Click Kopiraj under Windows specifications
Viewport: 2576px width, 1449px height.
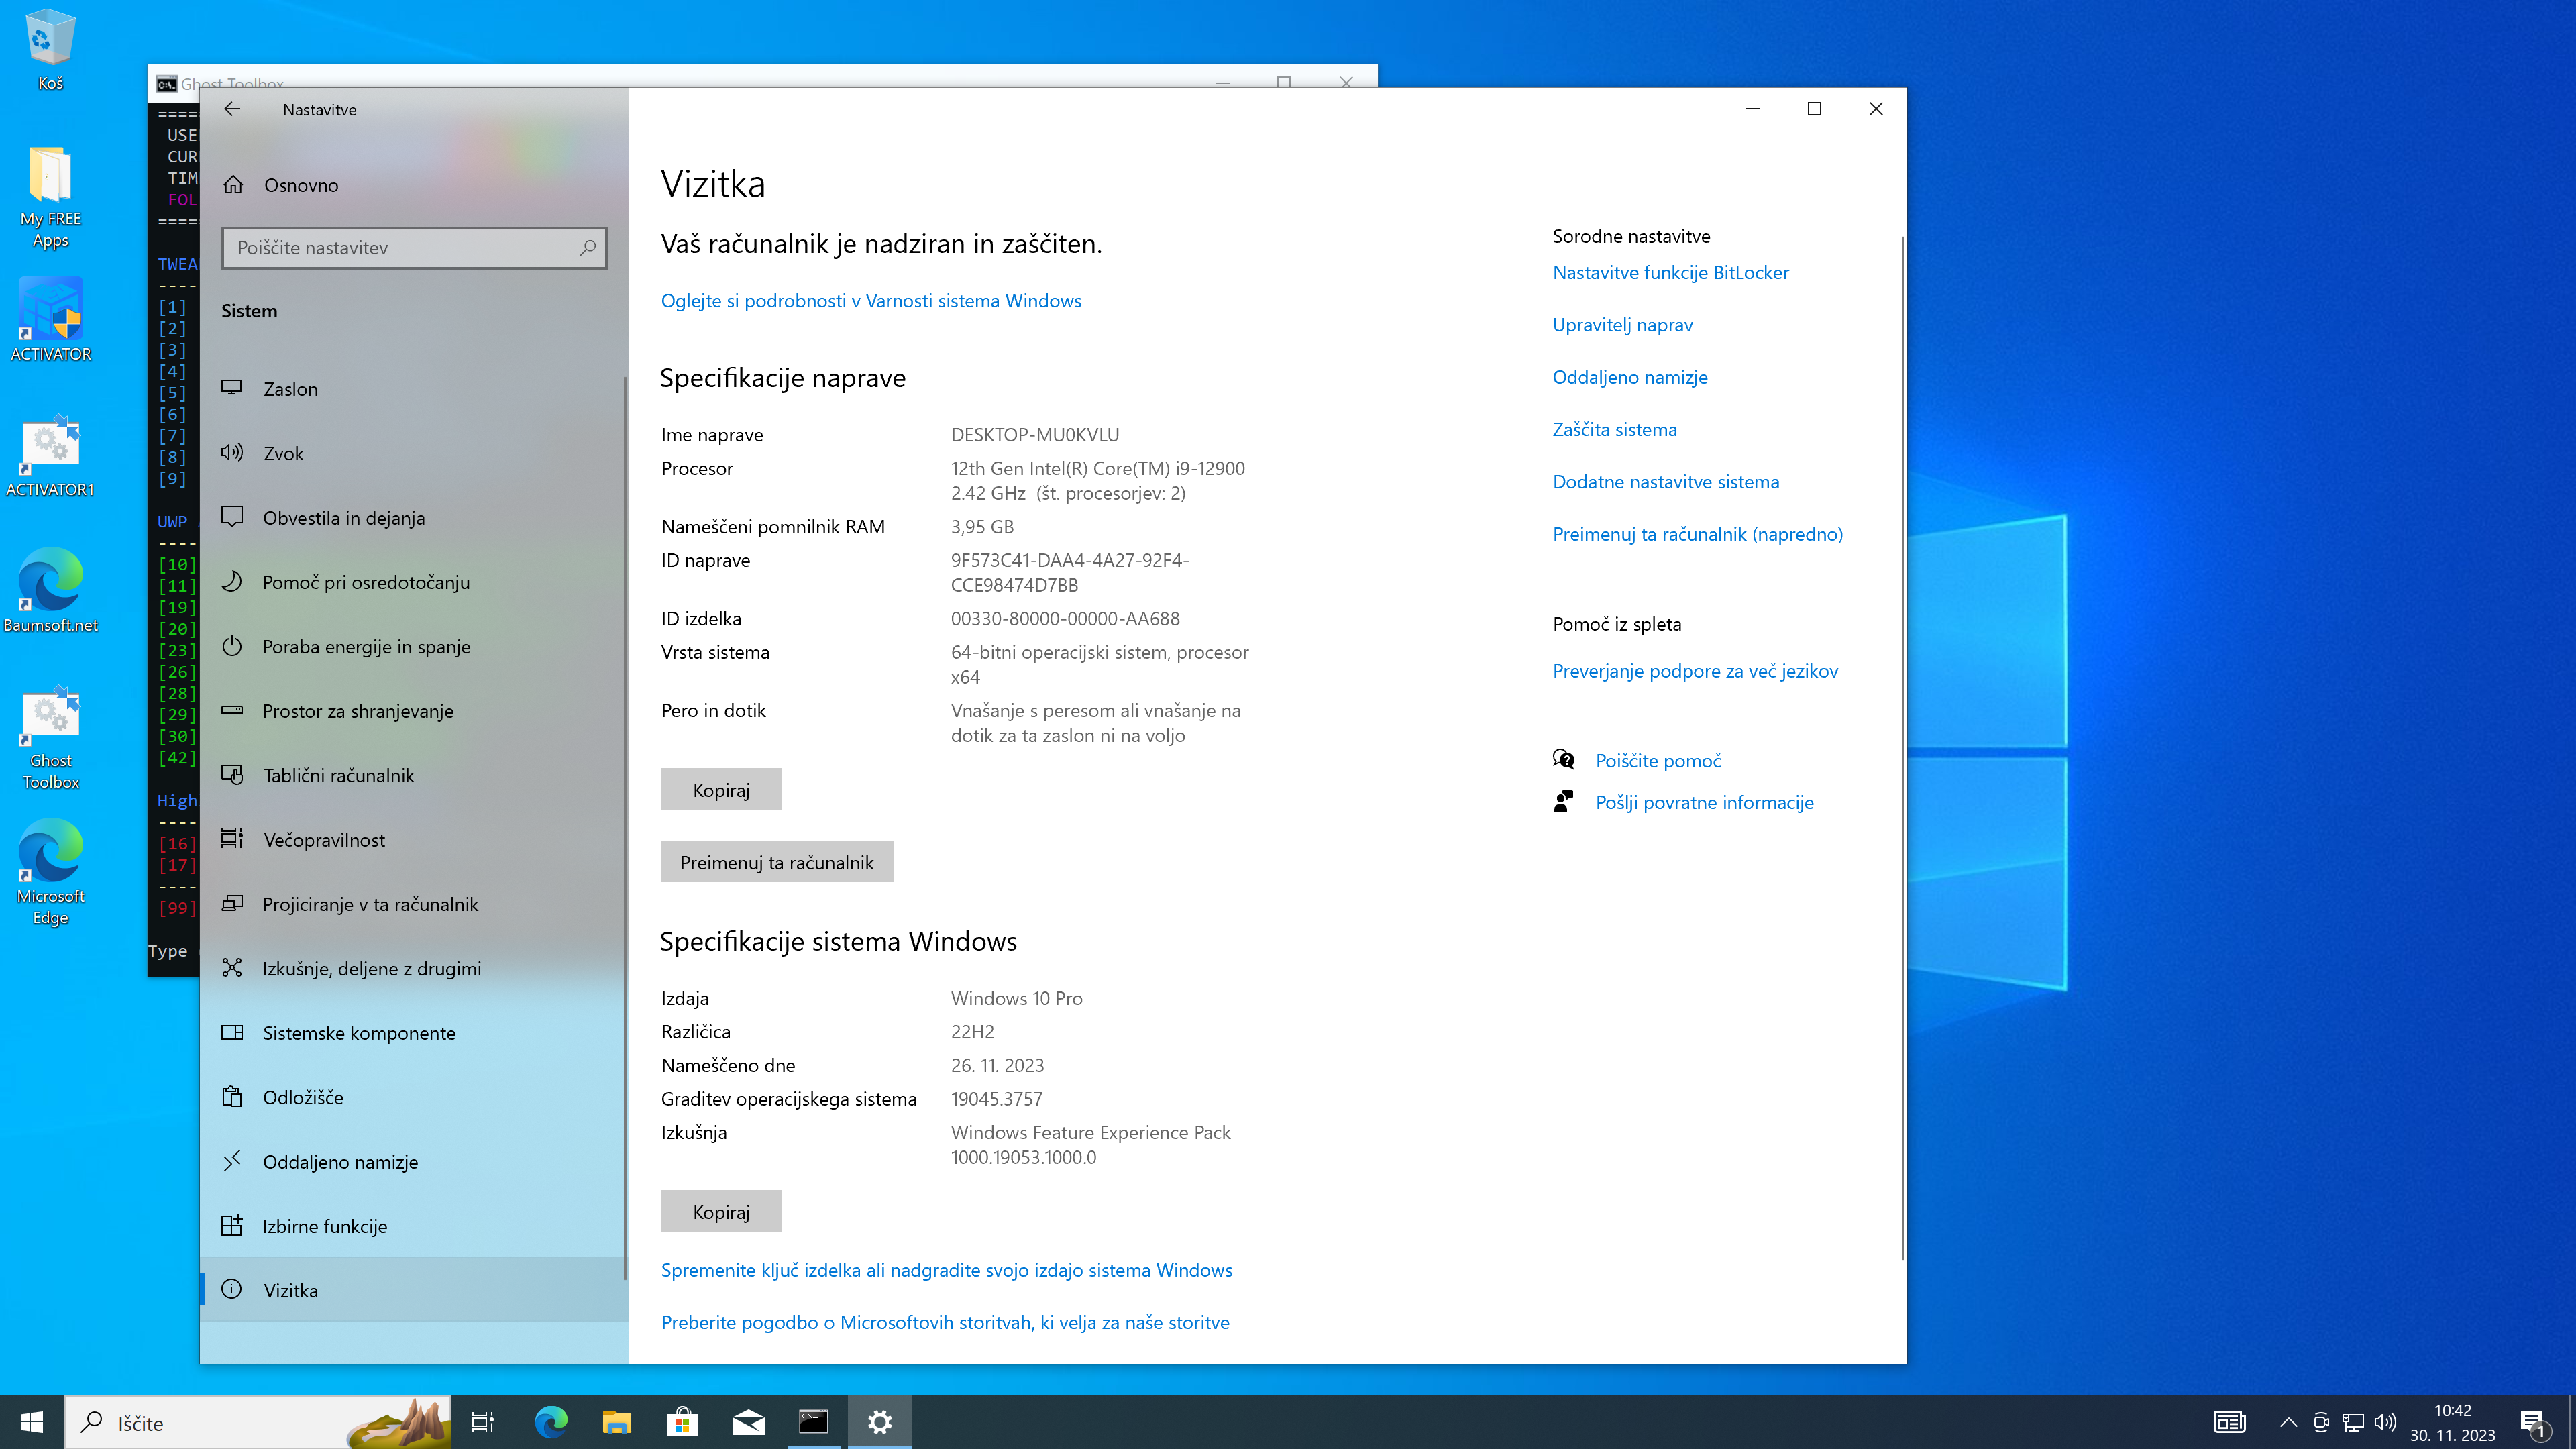click(x=721, y=1211)
